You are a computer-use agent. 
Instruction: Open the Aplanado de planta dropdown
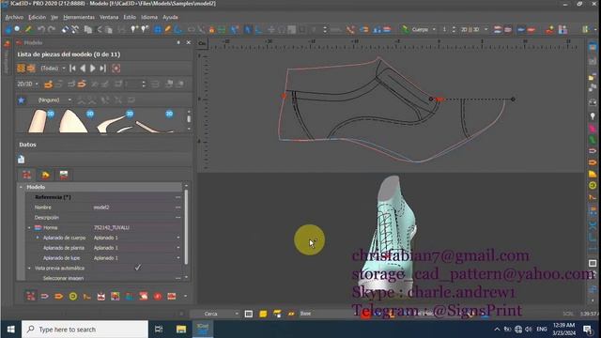177,248
